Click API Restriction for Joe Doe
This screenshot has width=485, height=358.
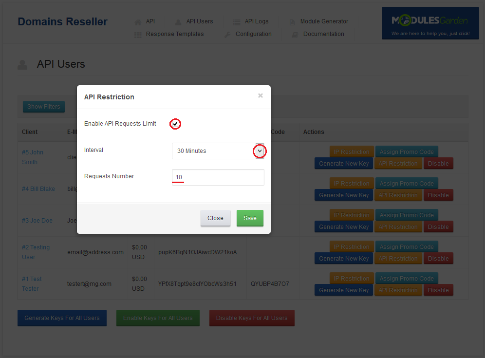tap(398, 227)
